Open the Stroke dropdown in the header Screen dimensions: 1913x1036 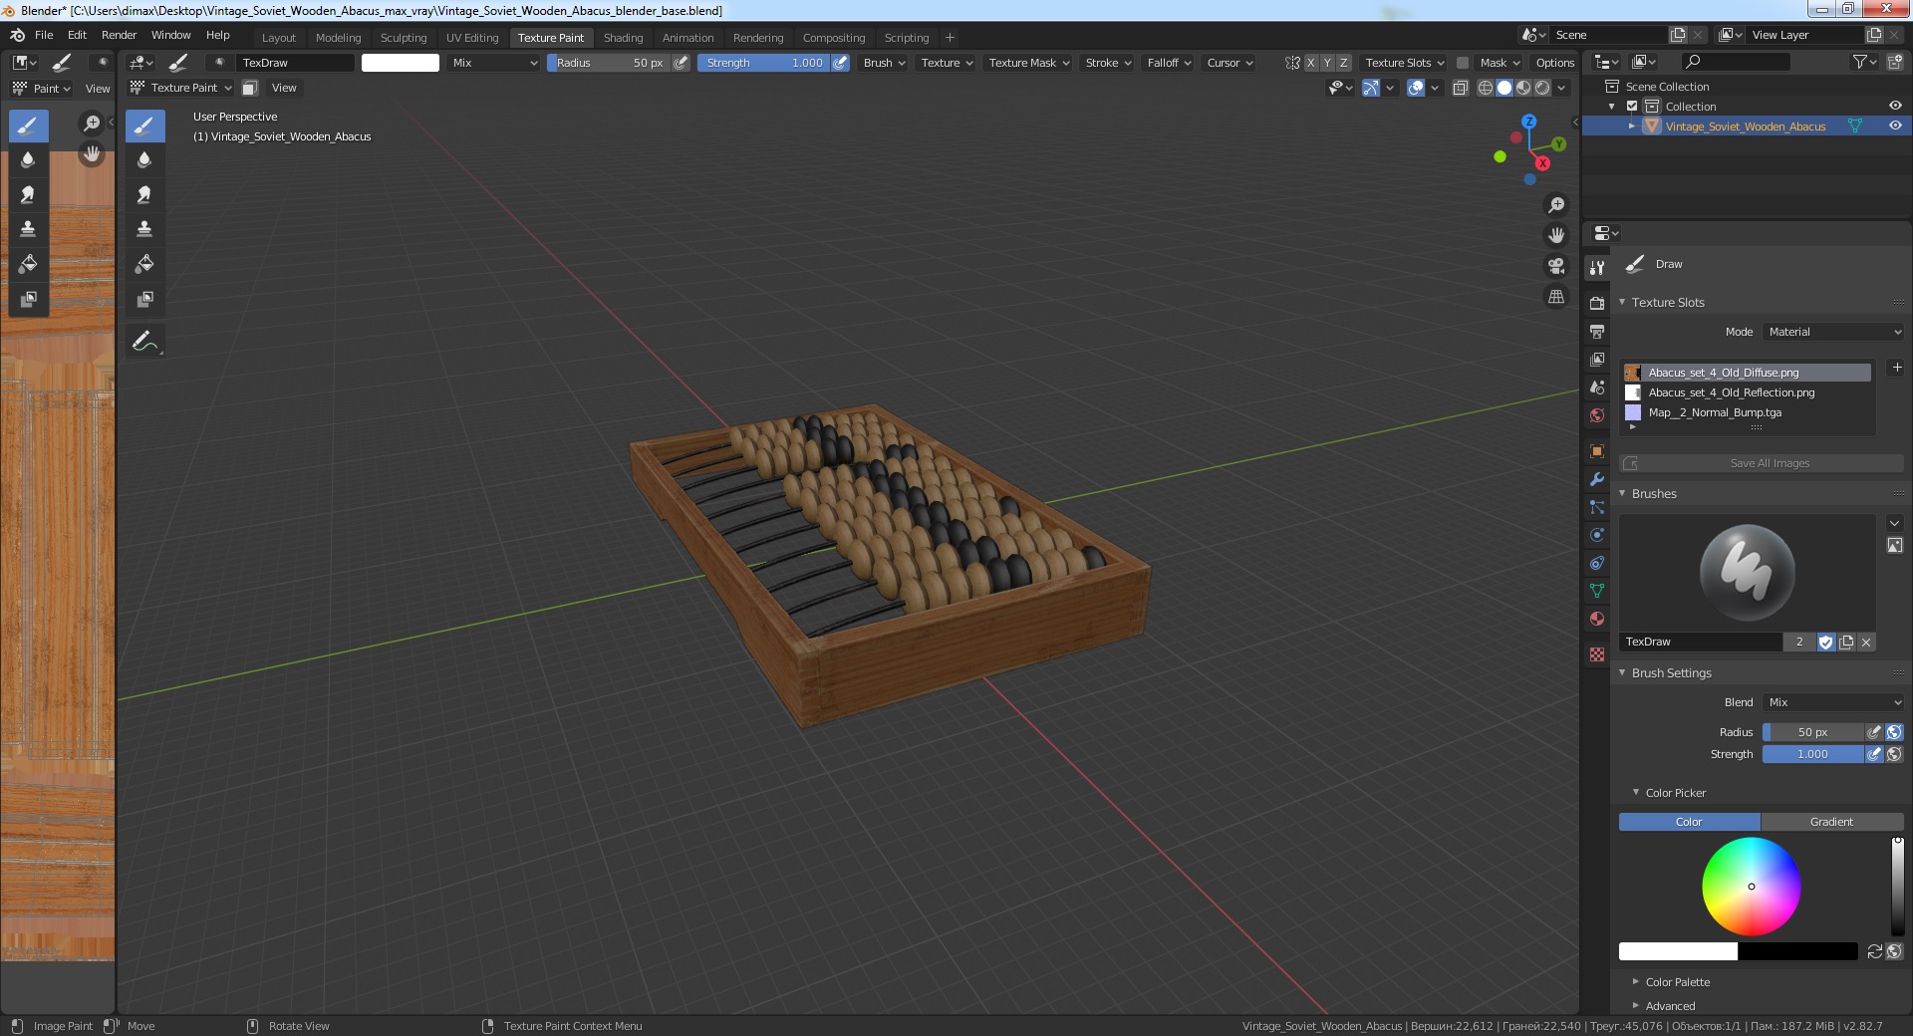coord(1108,63)
